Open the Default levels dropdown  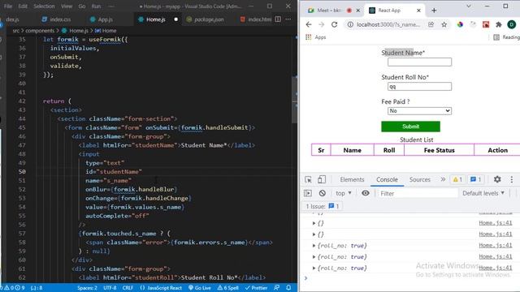tap(483, 193)
